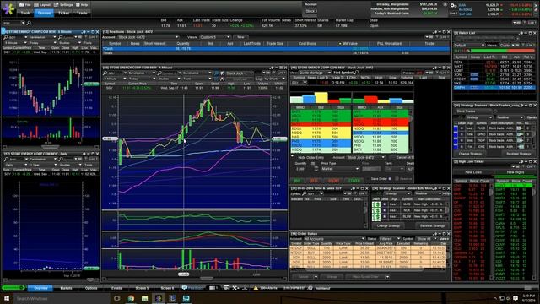Click the E*TRADE star logo

[x=8, y=8]
